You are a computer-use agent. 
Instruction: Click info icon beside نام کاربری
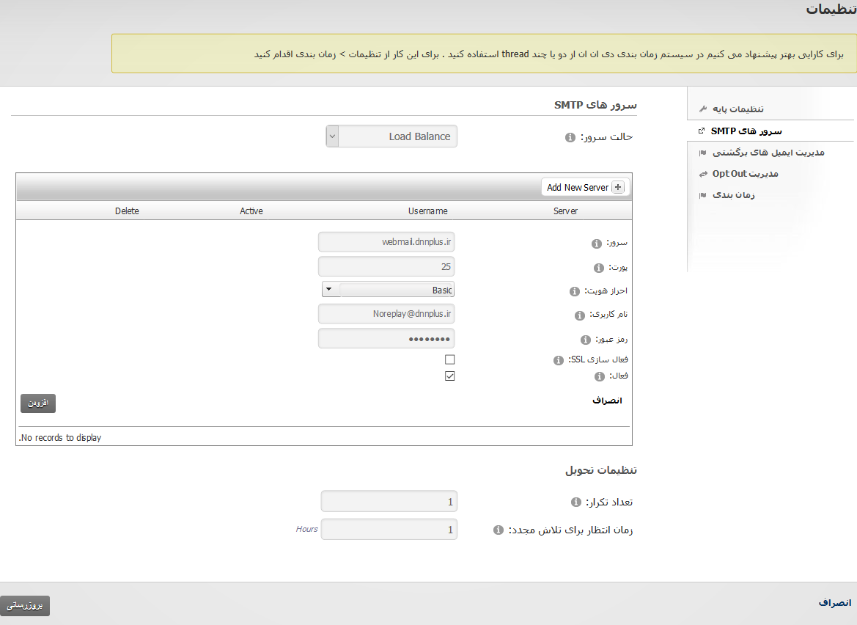(x=580, y=315)
